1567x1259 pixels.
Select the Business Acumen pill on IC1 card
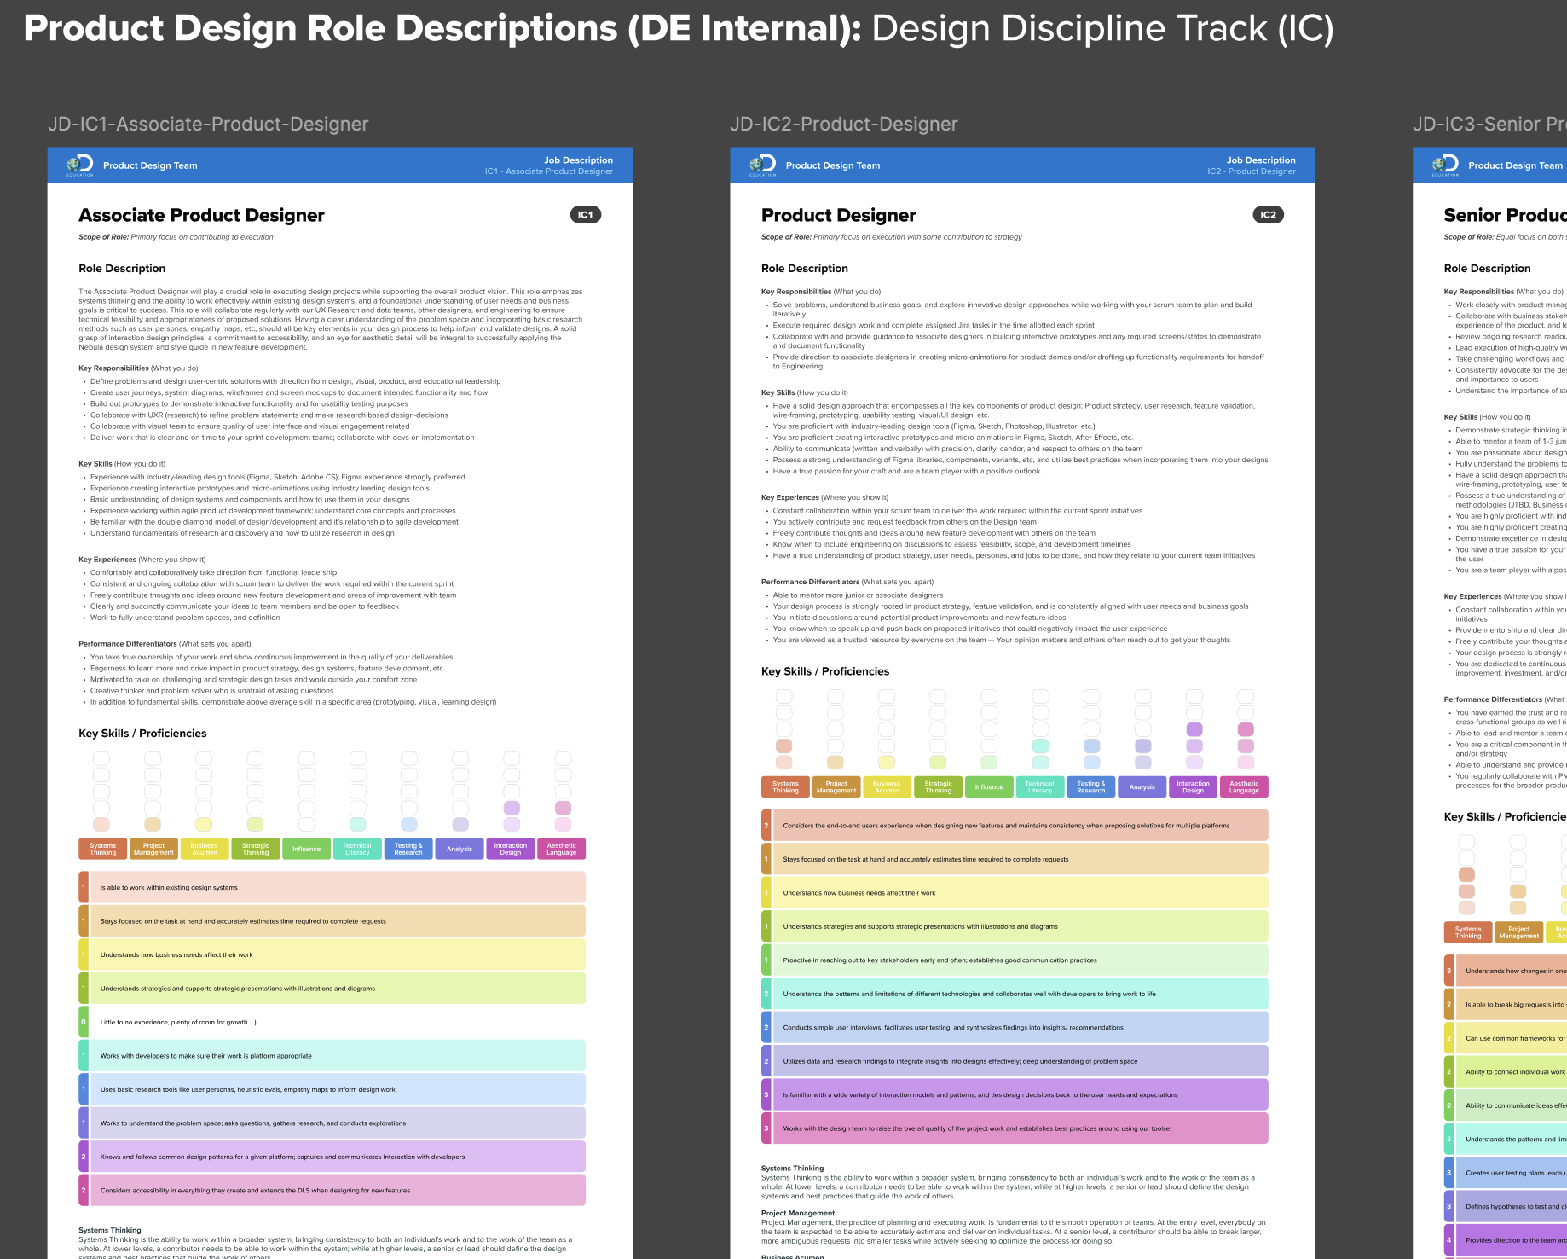click(204, 848)
